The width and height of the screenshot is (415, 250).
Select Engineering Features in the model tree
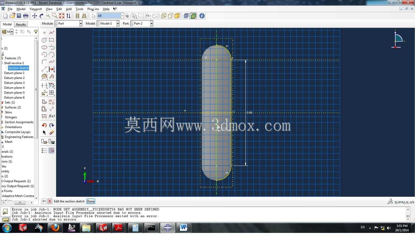point(19,137)
